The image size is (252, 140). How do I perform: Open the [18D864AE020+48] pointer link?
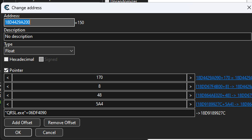click(224, 95)
